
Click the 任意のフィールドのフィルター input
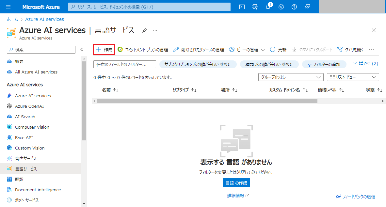pyautogui.click(x=124, y=64)
